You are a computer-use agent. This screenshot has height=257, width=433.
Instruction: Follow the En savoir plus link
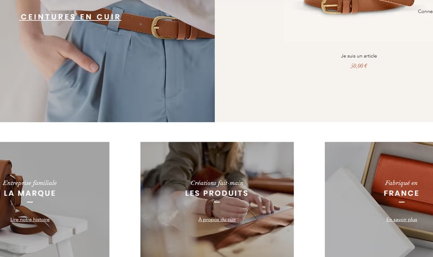click(401, 219)
